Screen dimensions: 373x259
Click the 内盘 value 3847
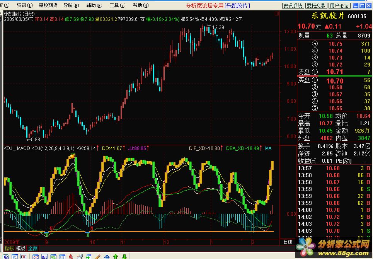click(364, 138)
